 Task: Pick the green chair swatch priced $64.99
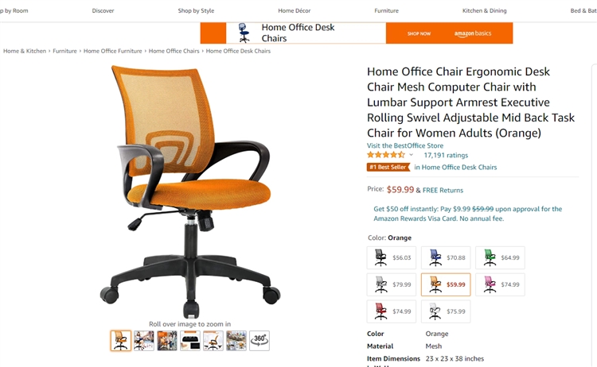500,257
